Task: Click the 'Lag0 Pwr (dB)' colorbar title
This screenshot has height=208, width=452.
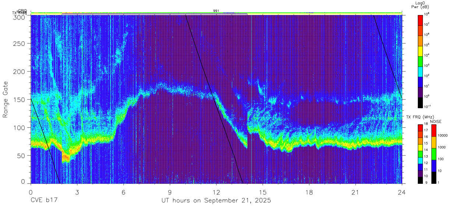Action: [x=421, y=5]
